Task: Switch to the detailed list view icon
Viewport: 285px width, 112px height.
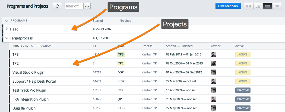Action: coord(258,6)
